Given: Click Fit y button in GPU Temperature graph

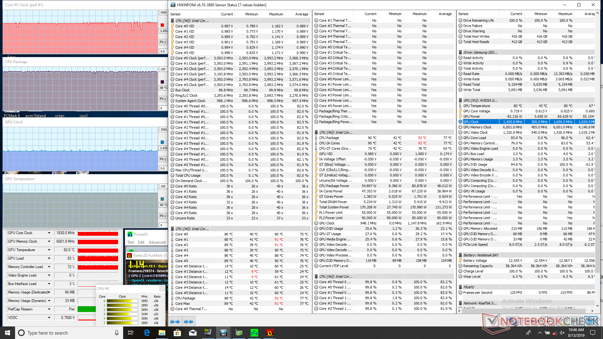Looking at the screenshot, I should (163, 216).
